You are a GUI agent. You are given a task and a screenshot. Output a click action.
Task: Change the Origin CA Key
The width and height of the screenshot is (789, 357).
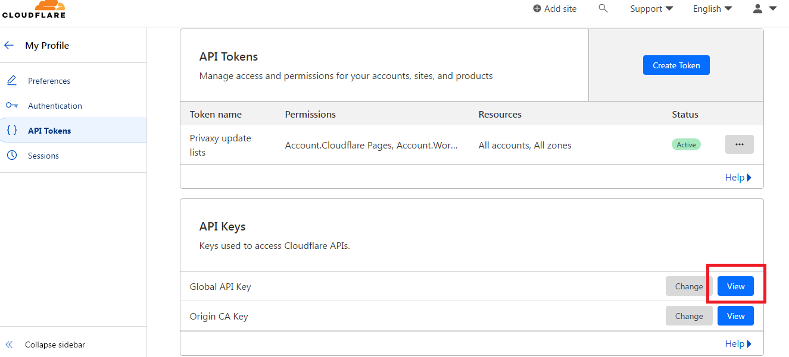click(689, 316)
